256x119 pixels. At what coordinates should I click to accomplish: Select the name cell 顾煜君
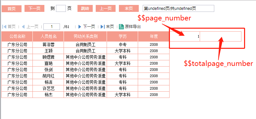coord(48,57)
